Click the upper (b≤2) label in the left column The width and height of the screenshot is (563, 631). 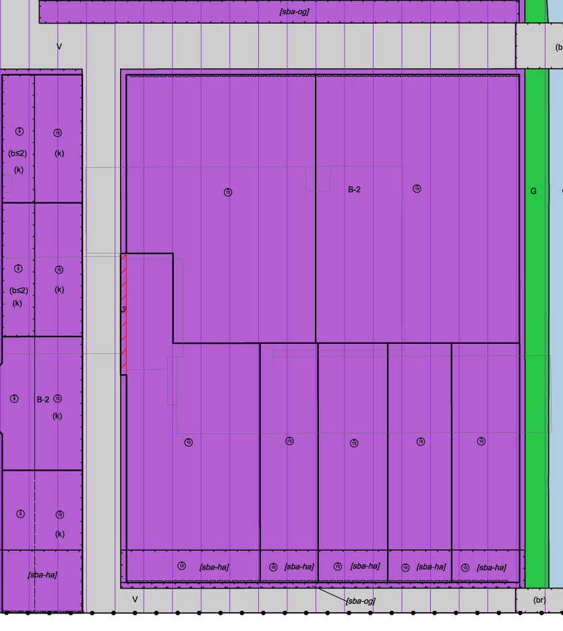coord(18,153)
